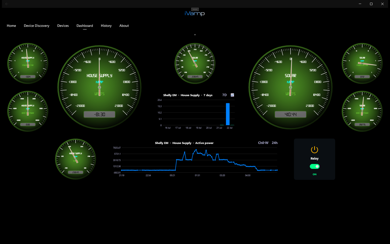The width and height of the screenshot is (390, 244).
Task: Open the 7D period selector
Action: point(225,95)
